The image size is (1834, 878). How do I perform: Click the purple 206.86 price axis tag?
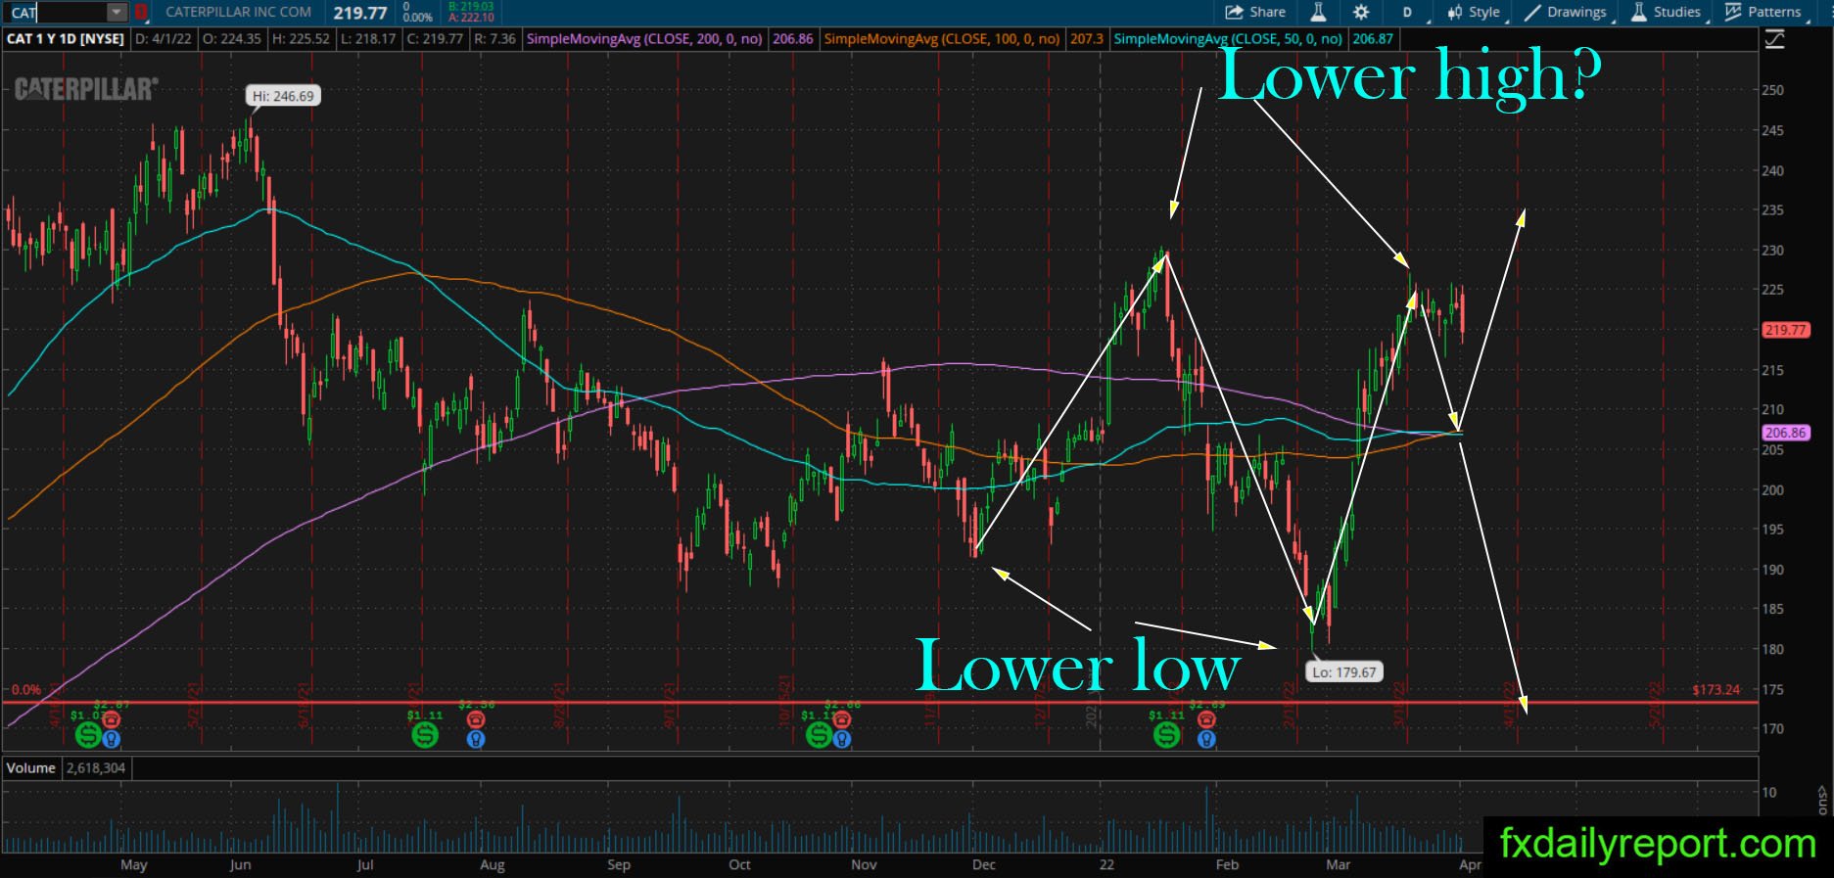pyautogui.click(x=1785, y=433)
